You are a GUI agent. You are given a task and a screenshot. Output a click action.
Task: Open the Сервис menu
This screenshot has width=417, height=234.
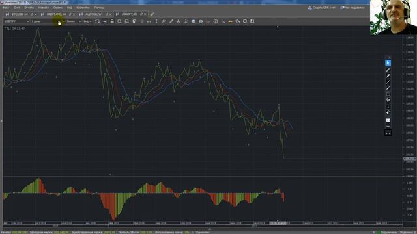tap(58, 8)
